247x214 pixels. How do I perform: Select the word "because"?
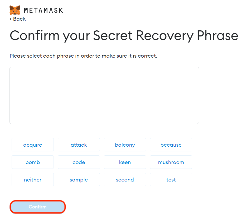(171, 145)
